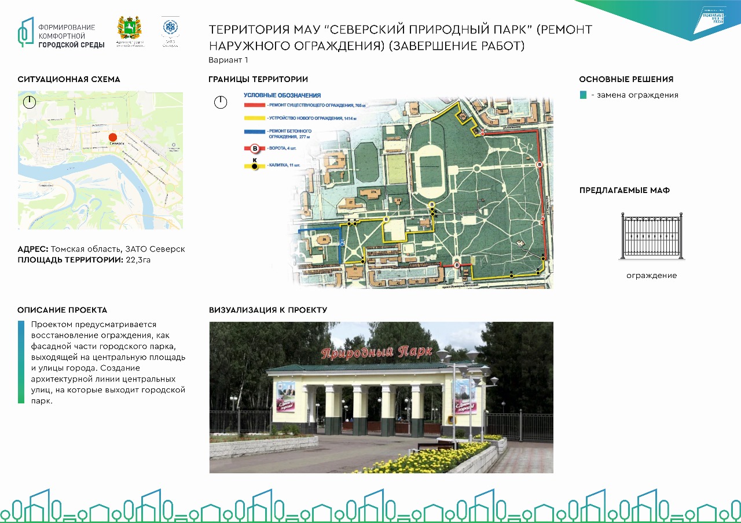Screen dimensions: 741x523
Task: Select the gate marker by the stadium
Action: point(431,205)
